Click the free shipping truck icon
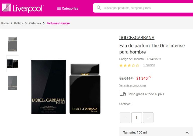This screenshot has height=136, width=193. (x=123, y=94)
